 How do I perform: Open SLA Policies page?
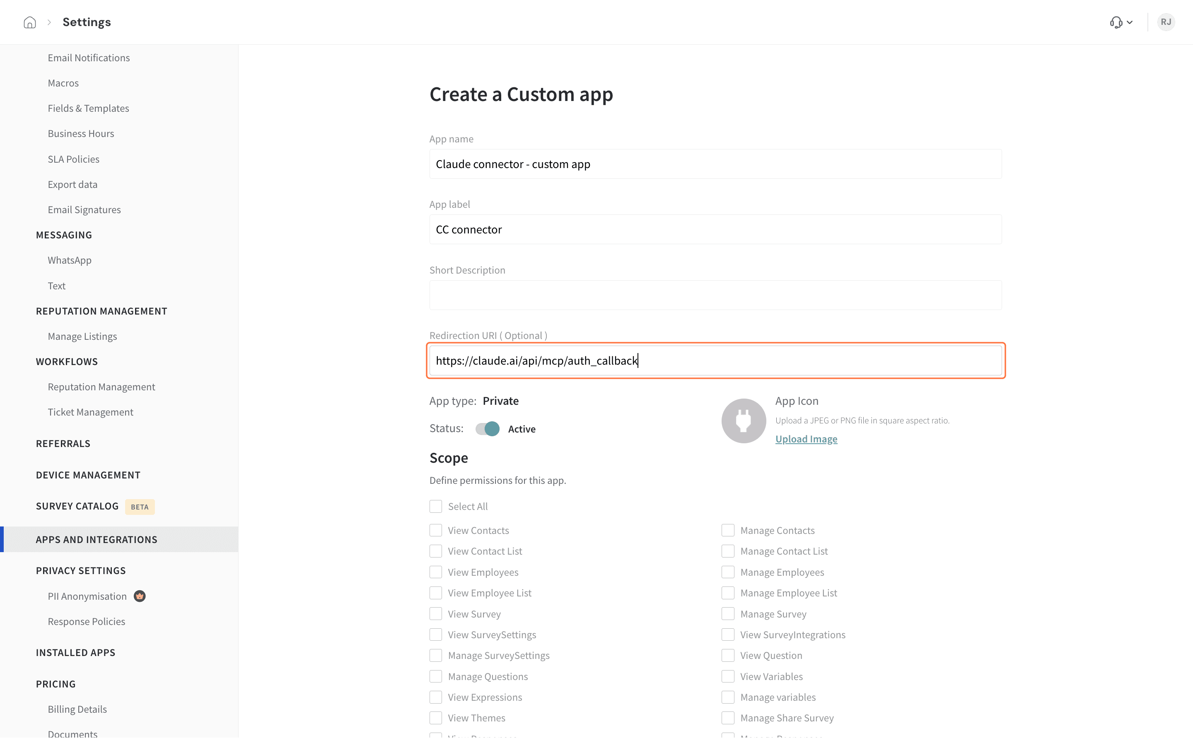(73, 159)
